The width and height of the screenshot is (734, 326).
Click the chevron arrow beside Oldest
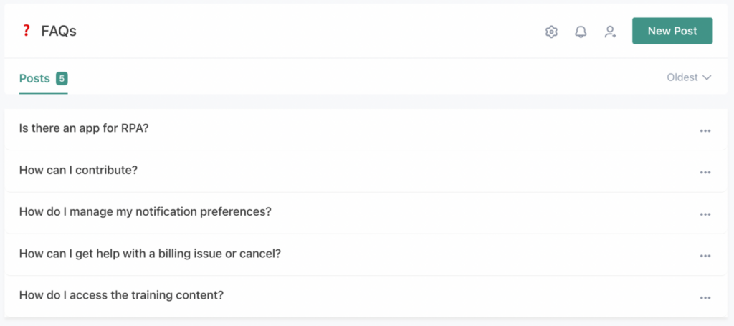click(707, 77)
